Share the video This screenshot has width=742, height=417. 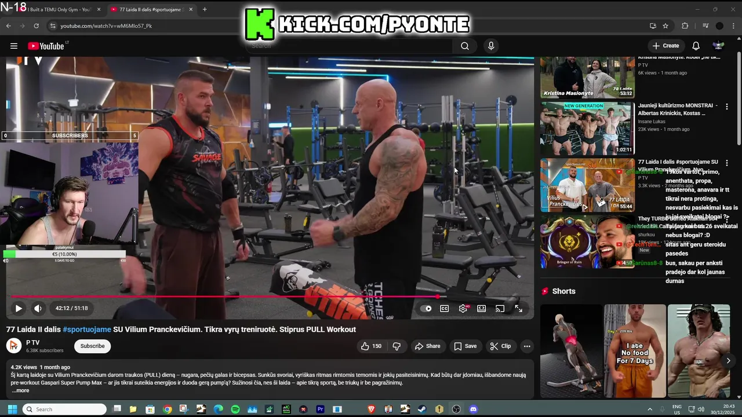427,346
